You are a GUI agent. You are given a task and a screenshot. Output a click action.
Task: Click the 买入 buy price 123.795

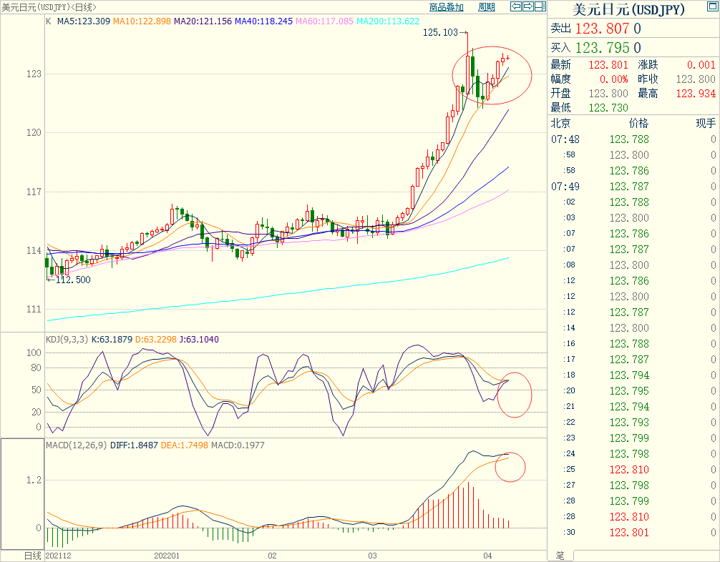[x=608, y=48]
